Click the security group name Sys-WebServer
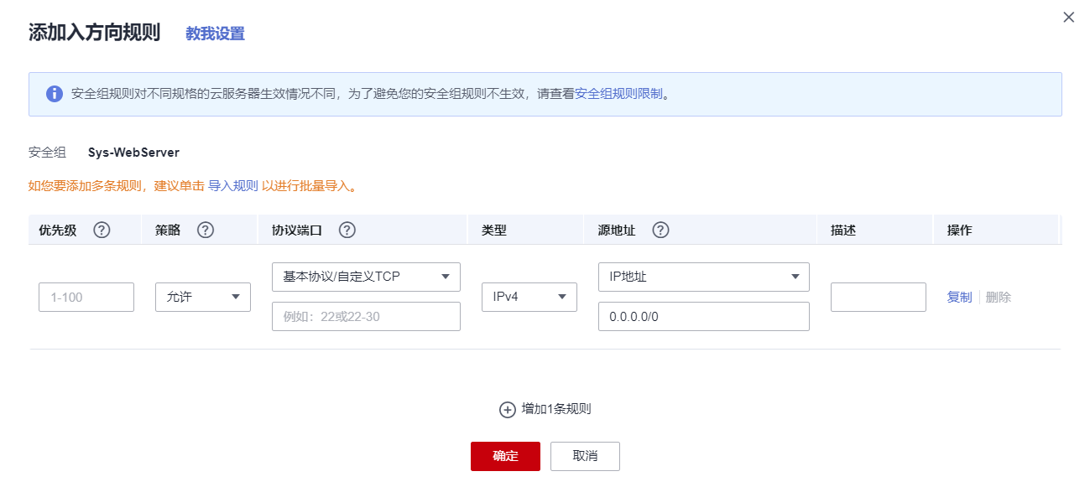 click(x=133, y=153)
